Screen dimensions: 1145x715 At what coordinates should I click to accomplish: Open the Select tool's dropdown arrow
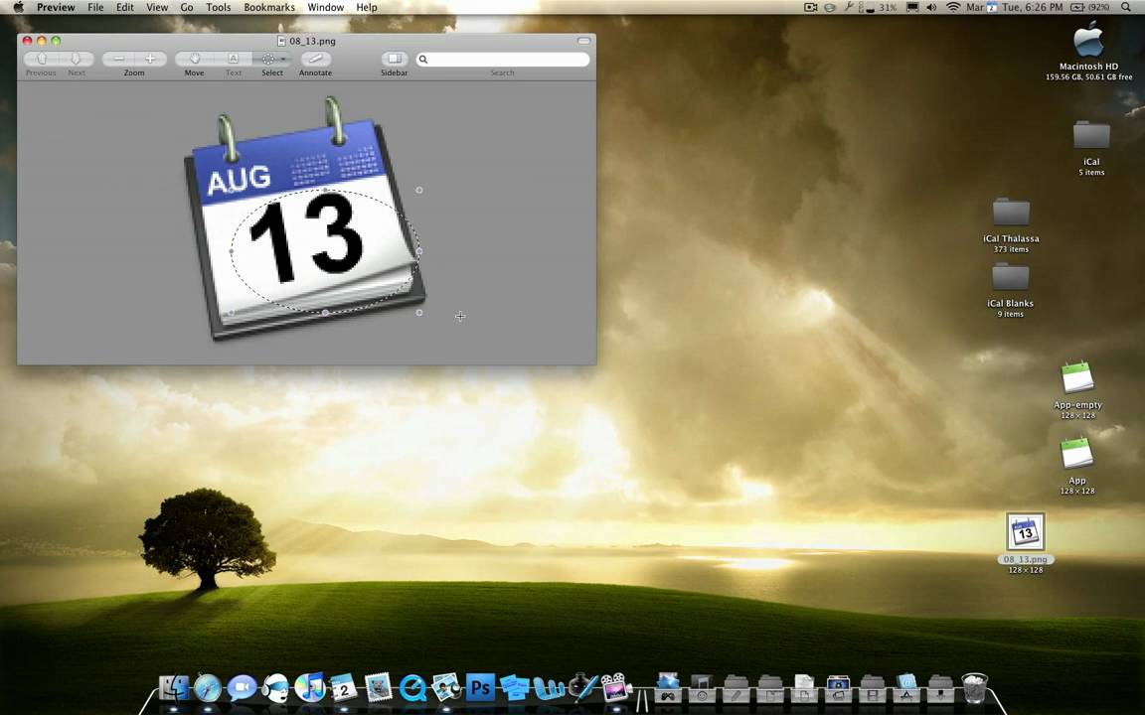tap(282, 59)
